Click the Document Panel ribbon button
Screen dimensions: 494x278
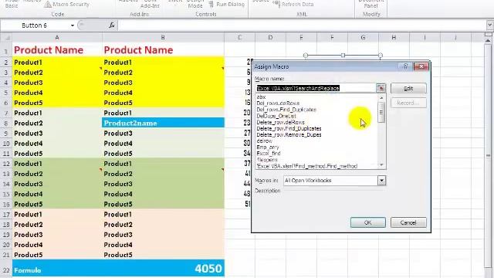[370, 4]
